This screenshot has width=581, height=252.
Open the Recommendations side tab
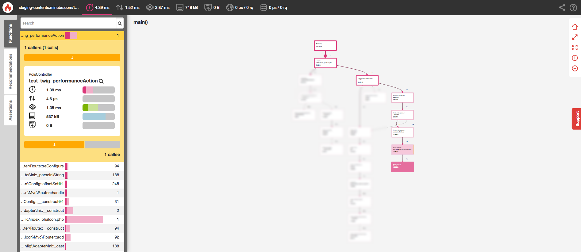[x=10, y=71]
